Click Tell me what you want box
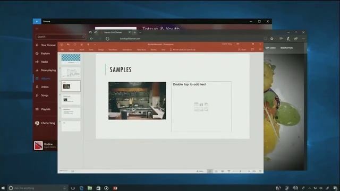 [x=183, y=50]
